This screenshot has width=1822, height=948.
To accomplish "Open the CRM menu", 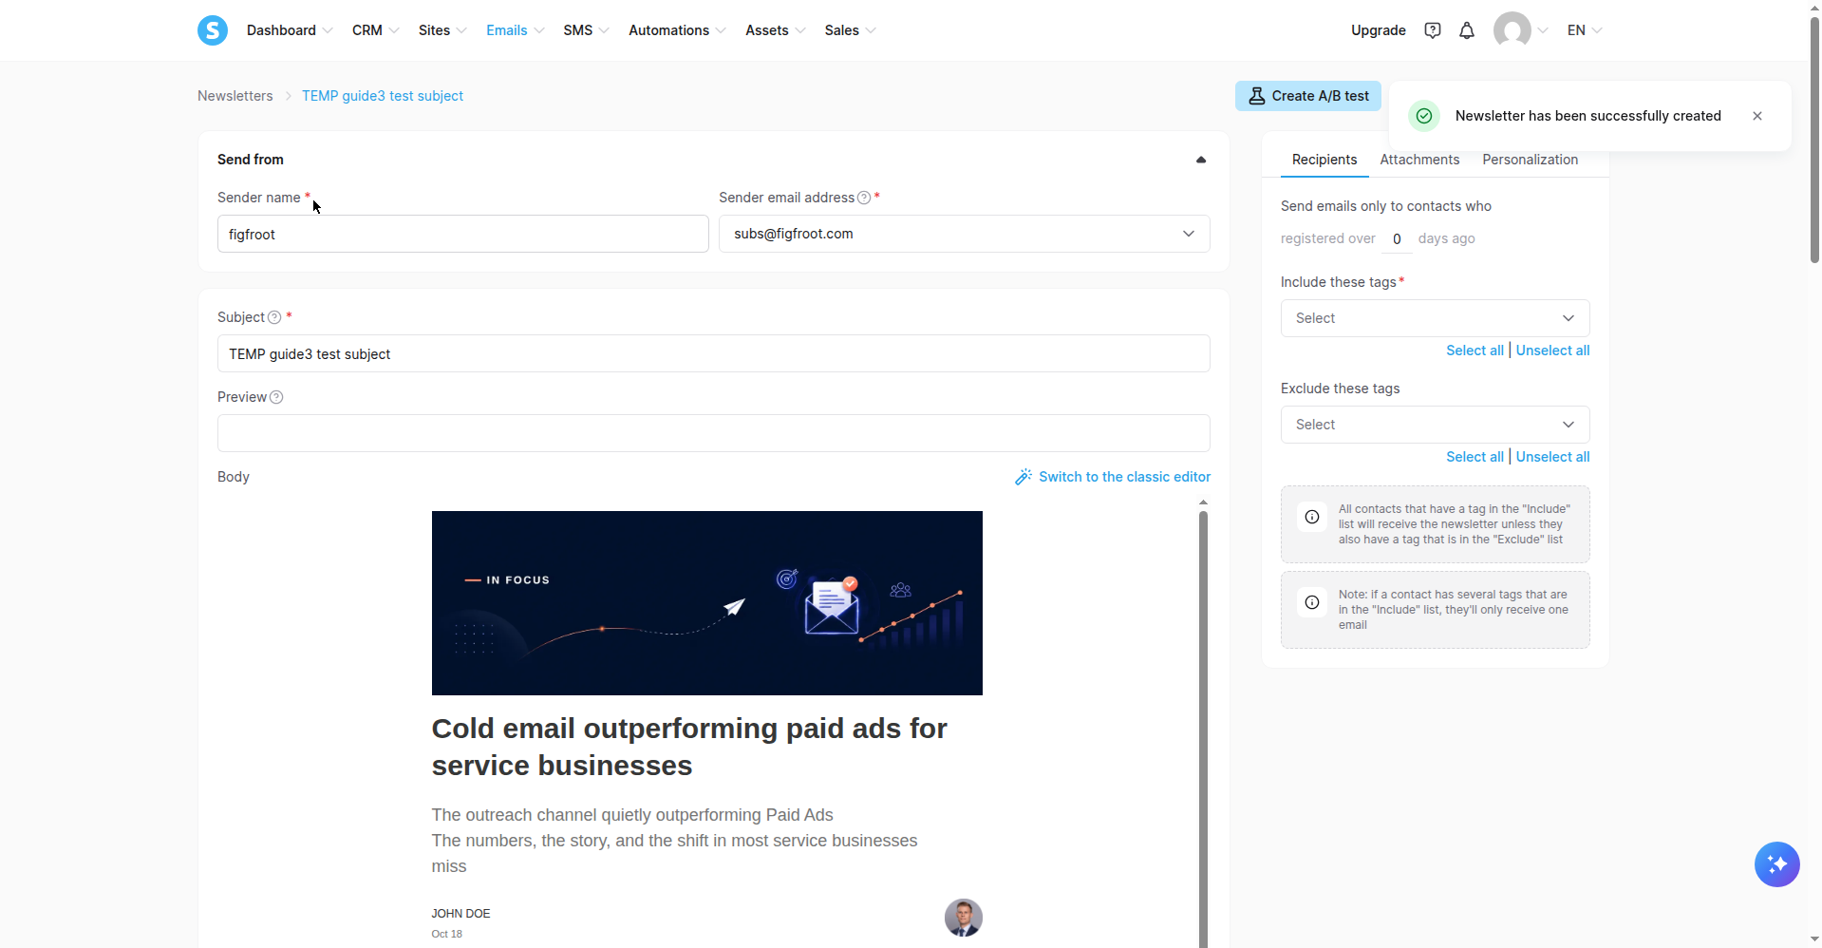I will 375,30.
